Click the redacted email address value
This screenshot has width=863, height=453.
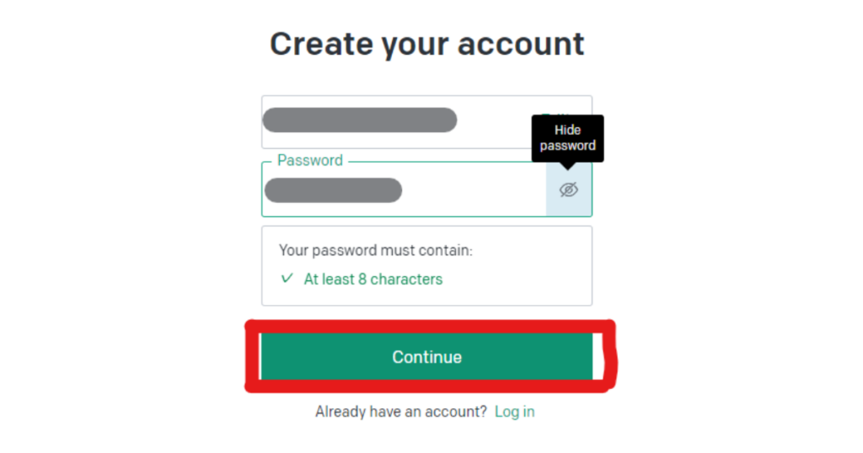[359, 120]
